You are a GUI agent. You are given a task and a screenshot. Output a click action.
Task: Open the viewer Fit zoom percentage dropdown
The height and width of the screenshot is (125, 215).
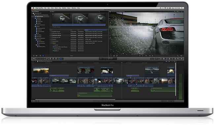(x=177, y=12)
